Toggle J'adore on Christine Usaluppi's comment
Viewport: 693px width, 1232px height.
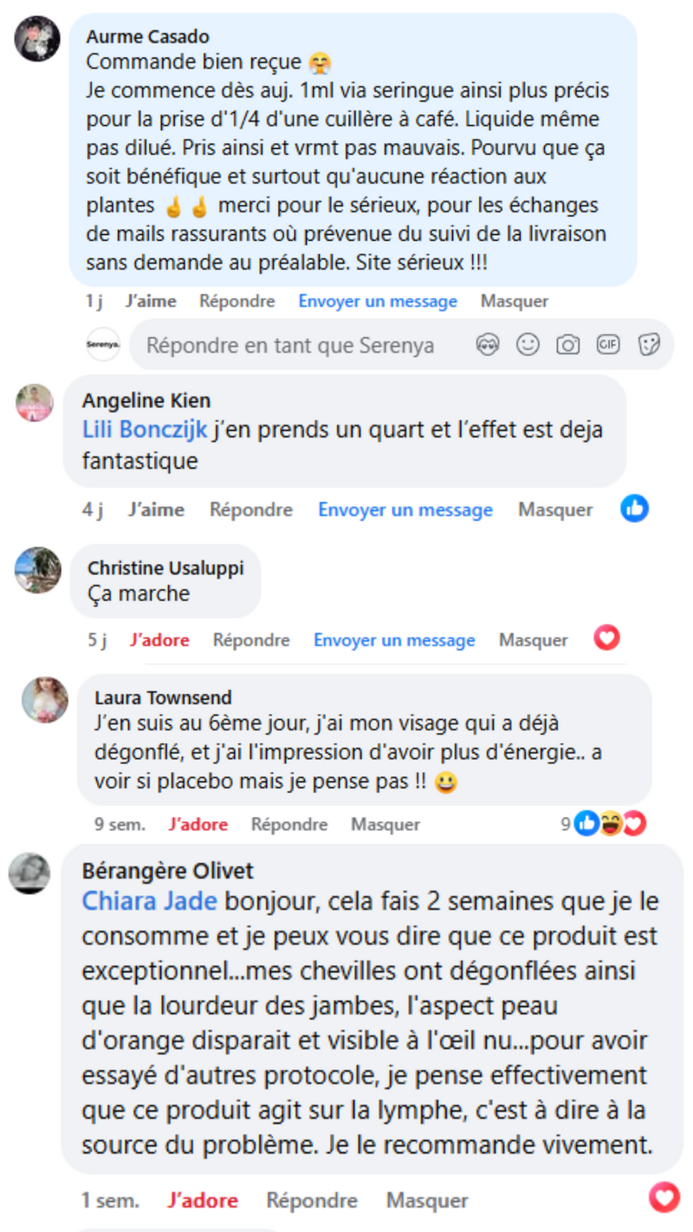pos(159,640)
